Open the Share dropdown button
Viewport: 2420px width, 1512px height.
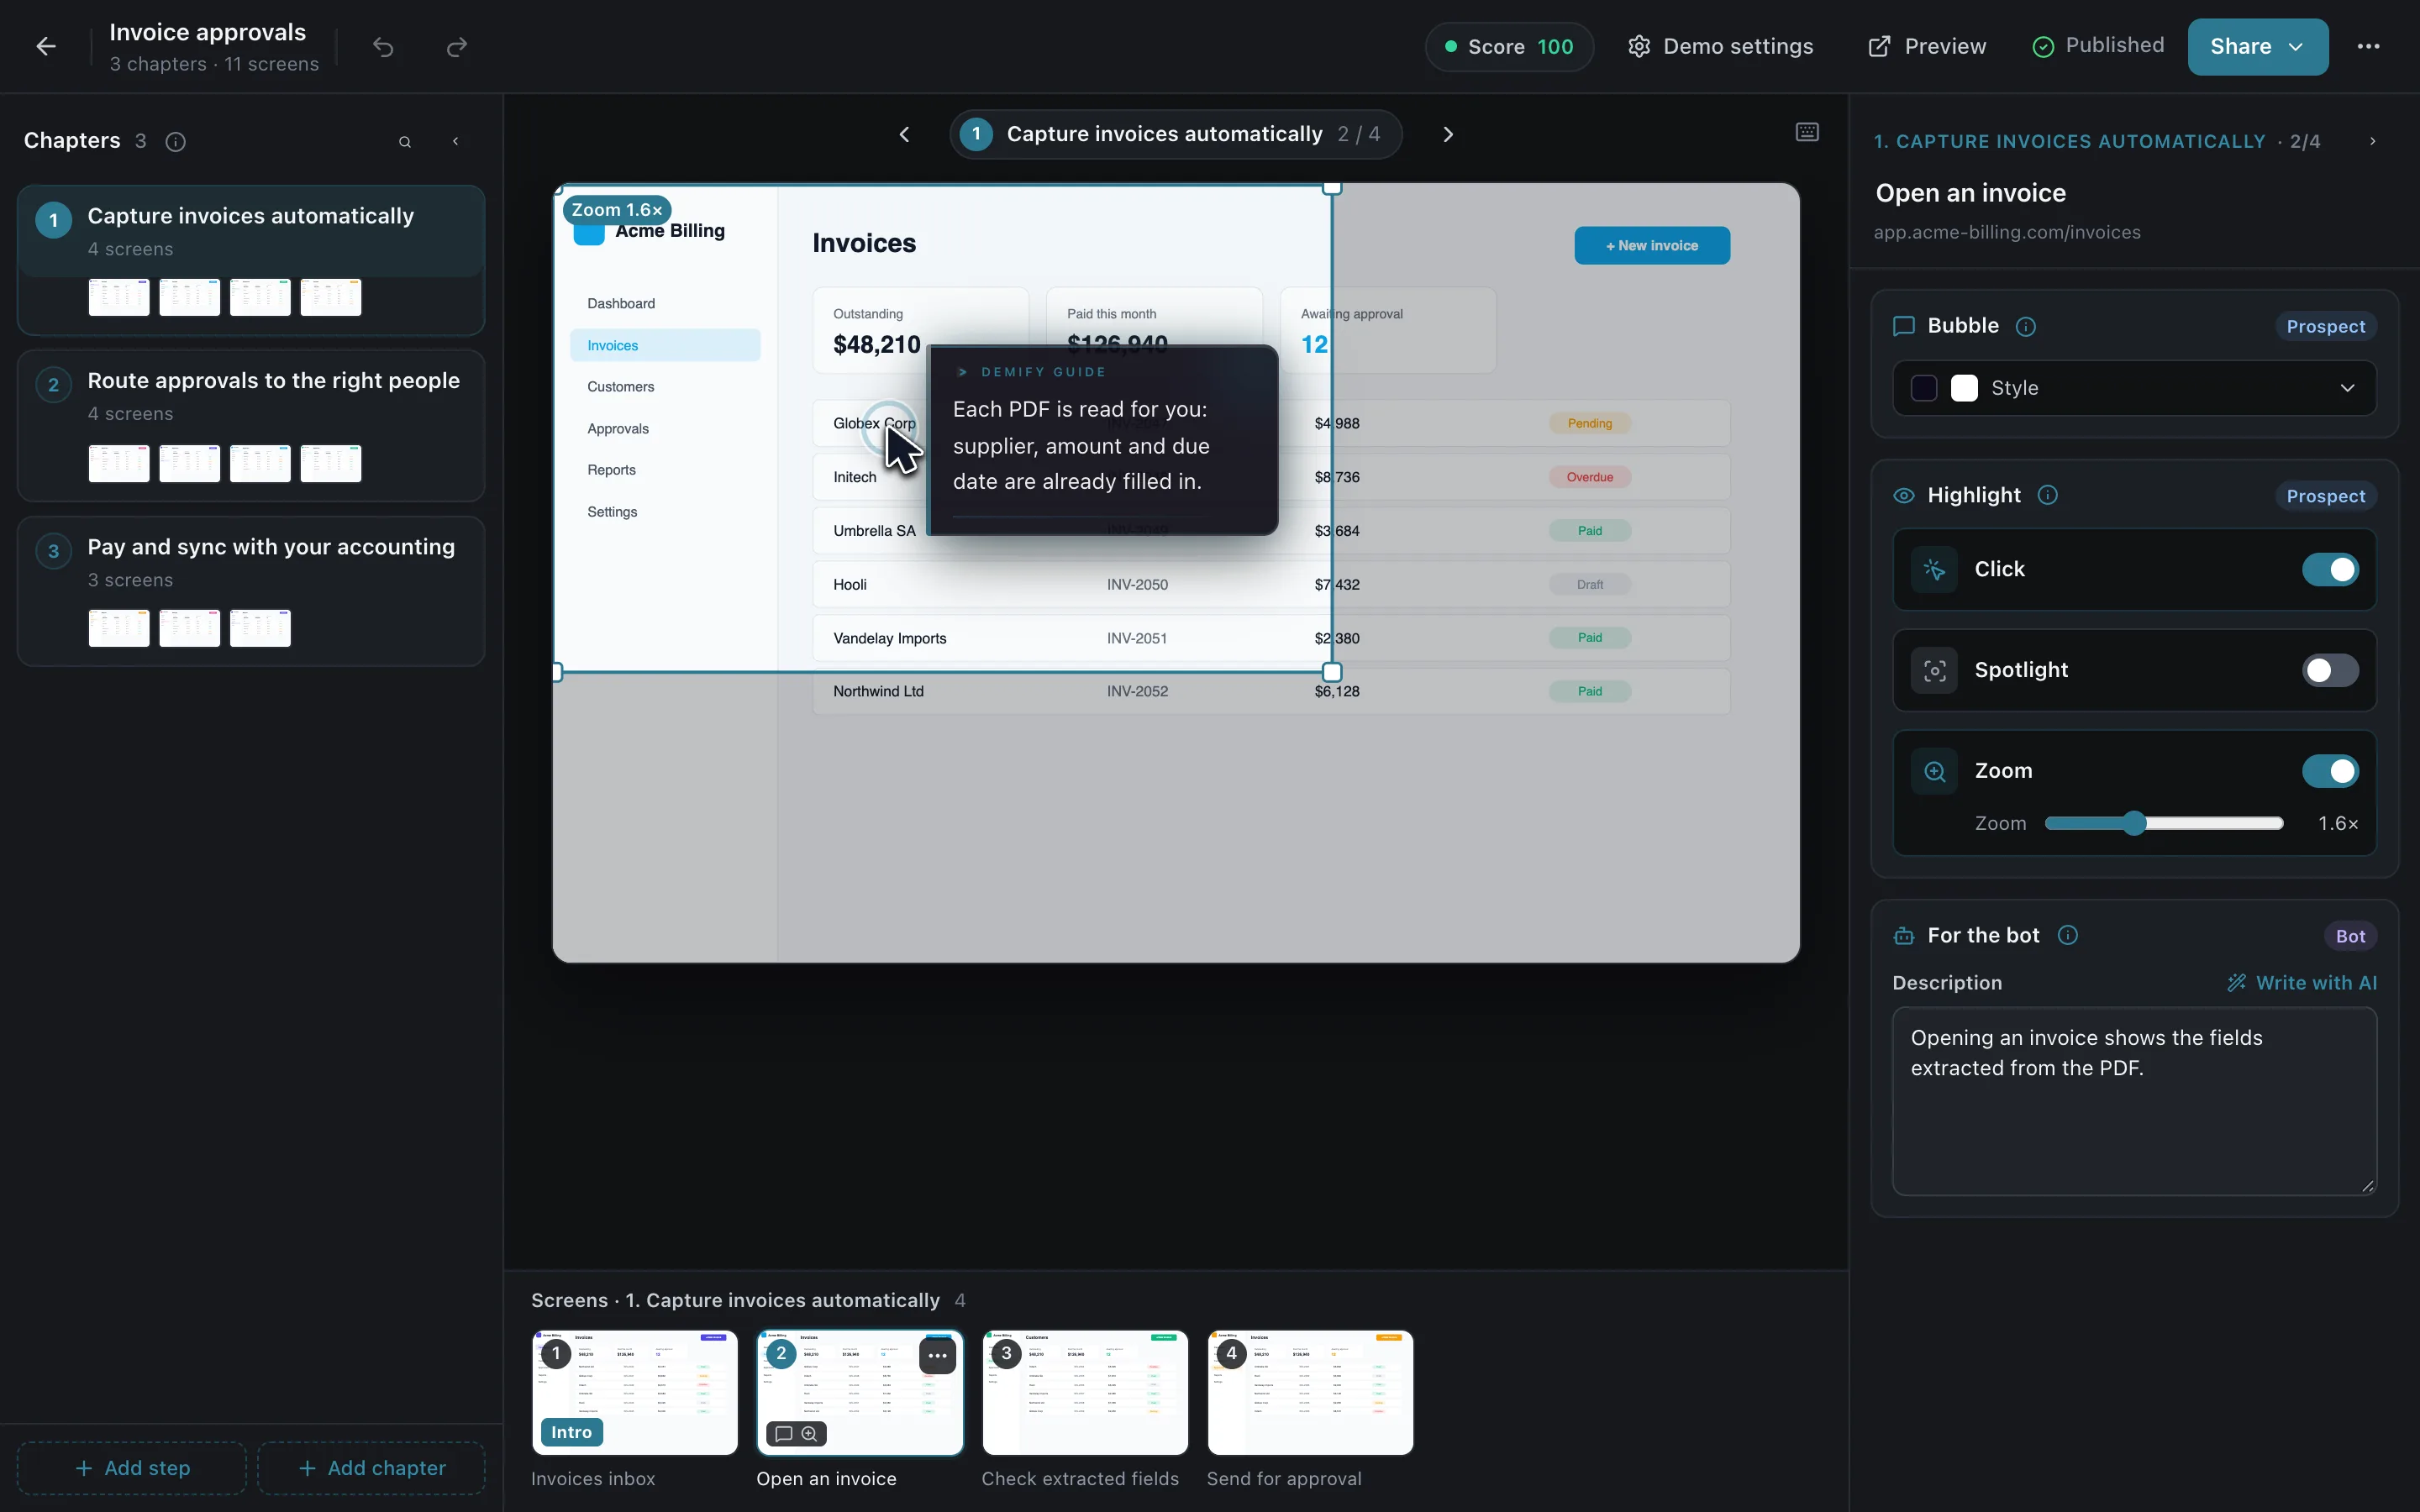[x=2257, y=47]
